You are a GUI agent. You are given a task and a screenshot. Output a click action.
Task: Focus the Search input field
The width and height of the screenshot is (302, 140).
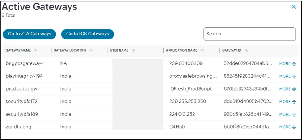click(x=250, y=34)
